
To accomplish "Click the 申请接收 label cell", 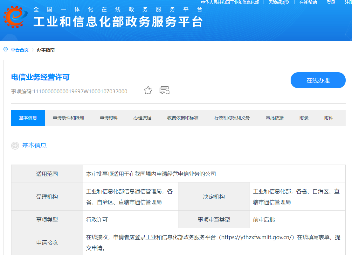I will [x=47, y=242].
